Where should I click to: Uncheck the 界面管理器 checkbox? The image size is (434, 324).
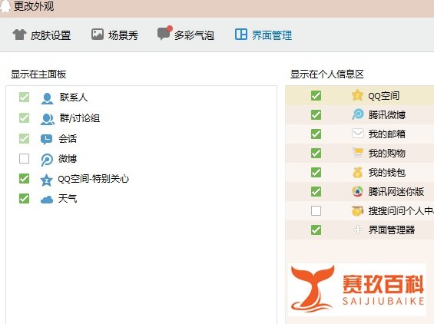pos(316,230)
